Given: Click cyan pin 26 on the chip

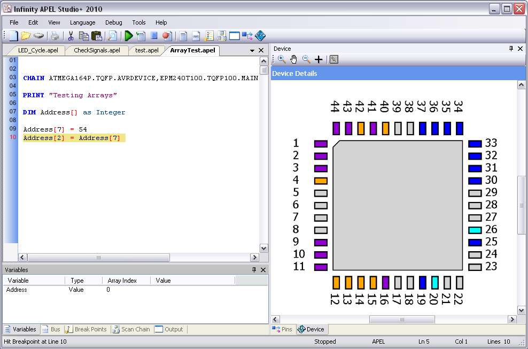Looking at the screenshot, I should point(475,230).
